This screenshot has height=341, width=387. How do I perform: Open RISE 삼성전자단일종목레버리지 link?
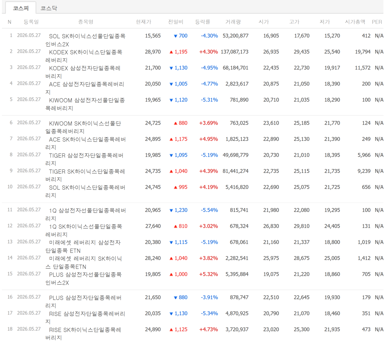click(x=85, y=318)
